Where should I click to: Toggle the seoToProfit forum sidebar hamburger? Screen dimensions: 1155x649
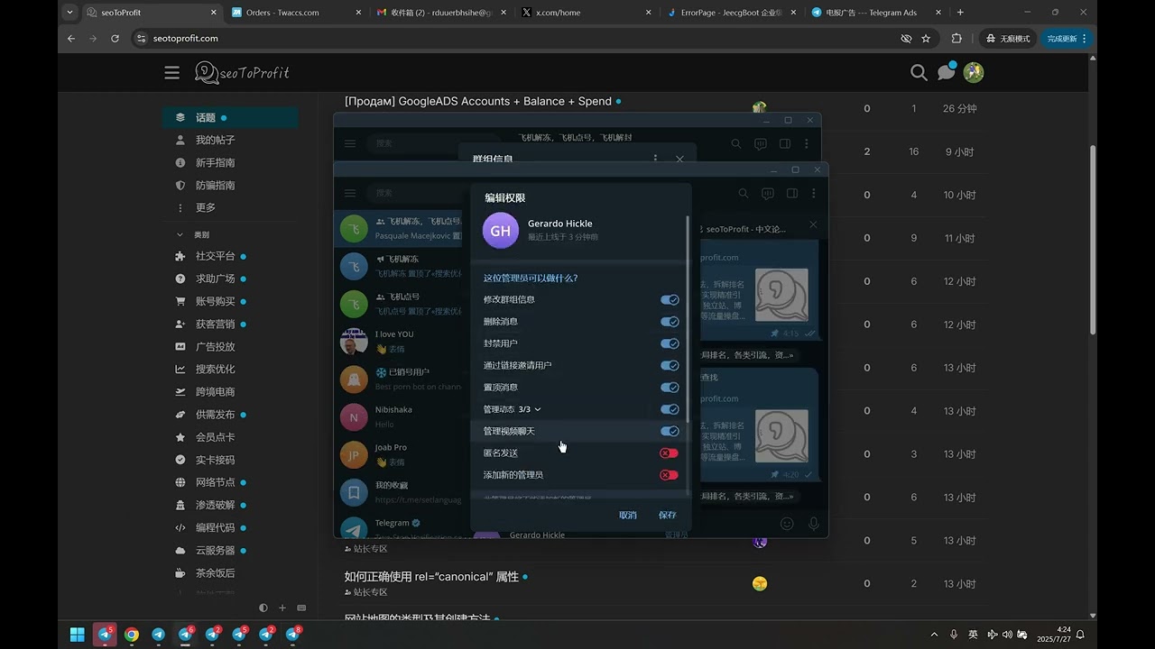172,73
